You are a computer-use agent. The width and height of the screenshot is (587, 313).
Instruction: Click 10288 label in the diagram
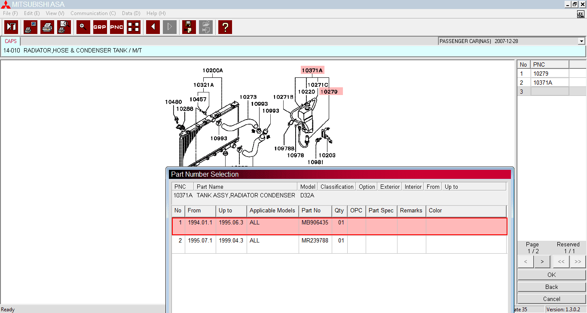pos(185,109)
